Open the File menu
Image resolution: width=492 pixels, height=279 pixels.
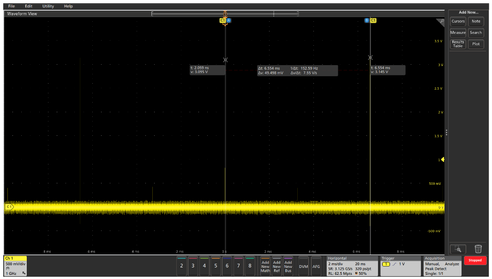click(x=12, y=6)
